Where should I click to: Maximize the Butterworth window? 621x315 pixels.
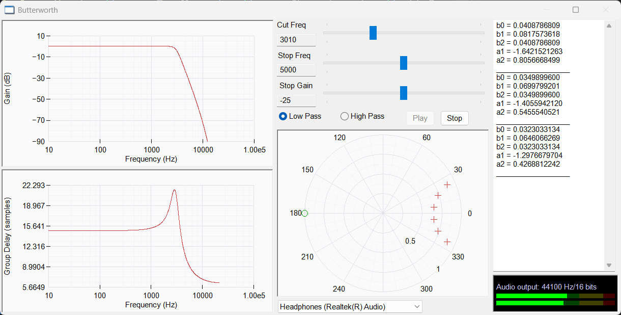coord(576,10)
